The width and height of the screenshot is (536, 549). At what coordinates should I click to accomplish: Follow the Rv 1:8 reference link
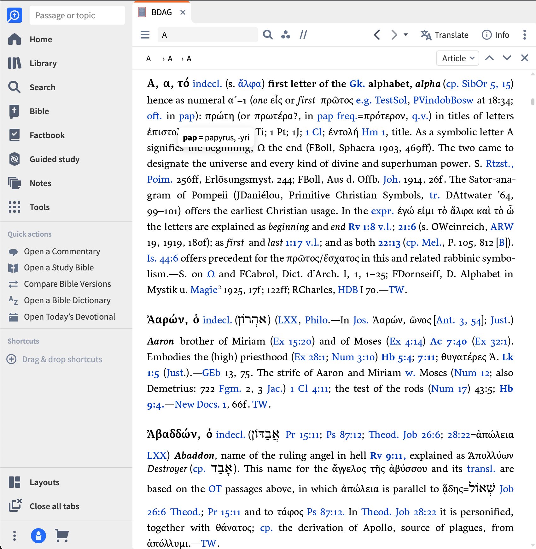tap(362, 227)
